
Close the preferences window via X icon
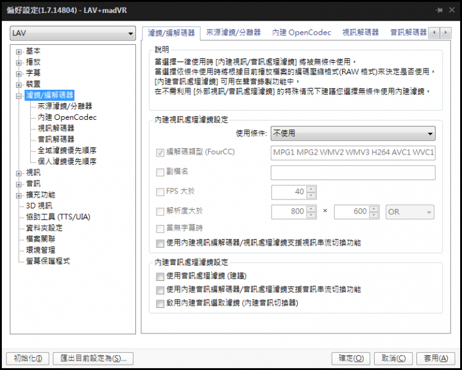pyautogui.click(x=452, y=10)
